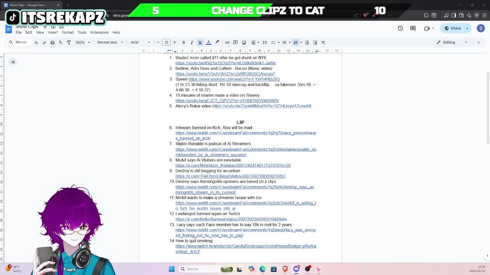Click the video call camera icon

[427, 28]
